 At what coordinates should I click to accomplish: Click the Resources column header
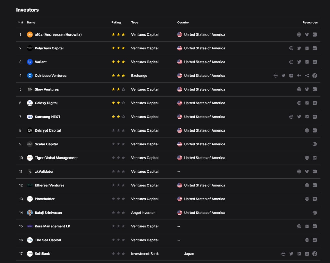click(310, 22)
